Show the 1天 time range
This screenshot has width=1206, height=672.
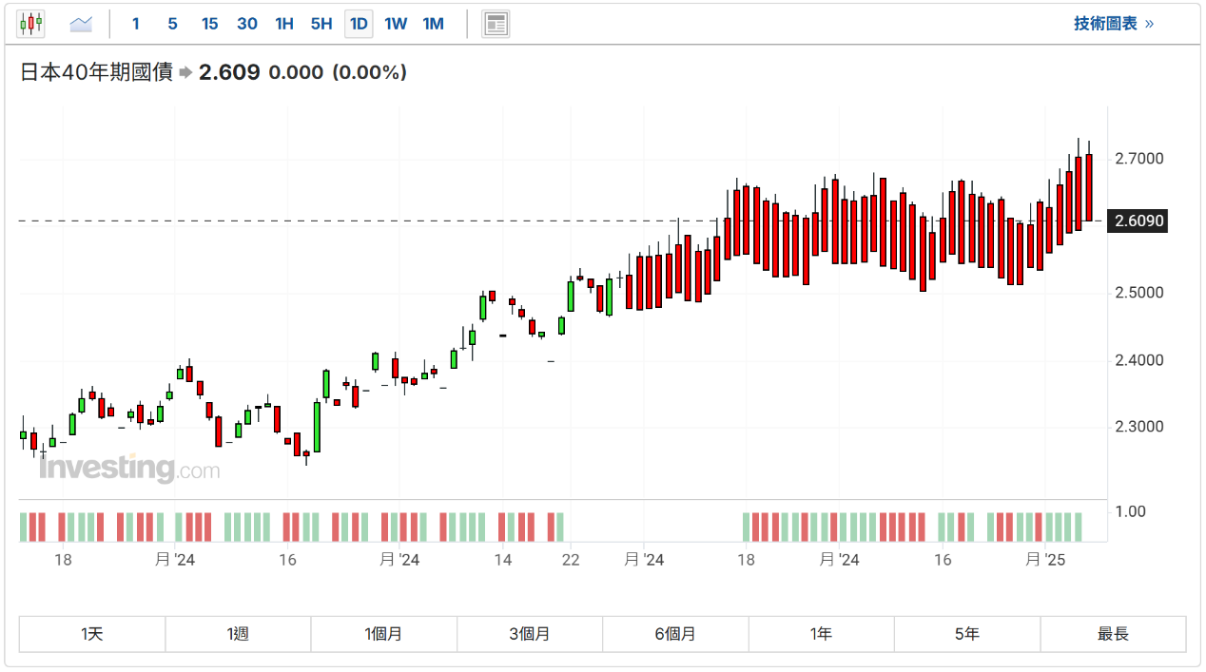(x=92, y=634)
